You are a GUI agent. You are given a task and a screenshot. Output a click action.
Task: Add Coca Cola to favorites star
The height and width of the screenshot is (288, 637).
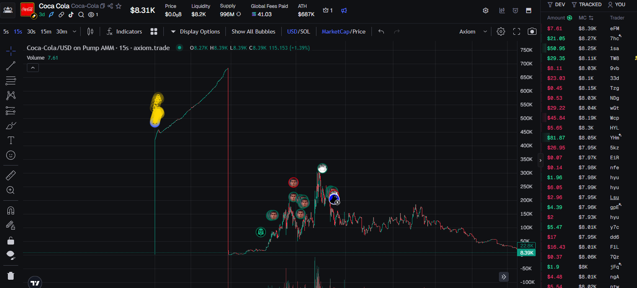tap(119, 6)
